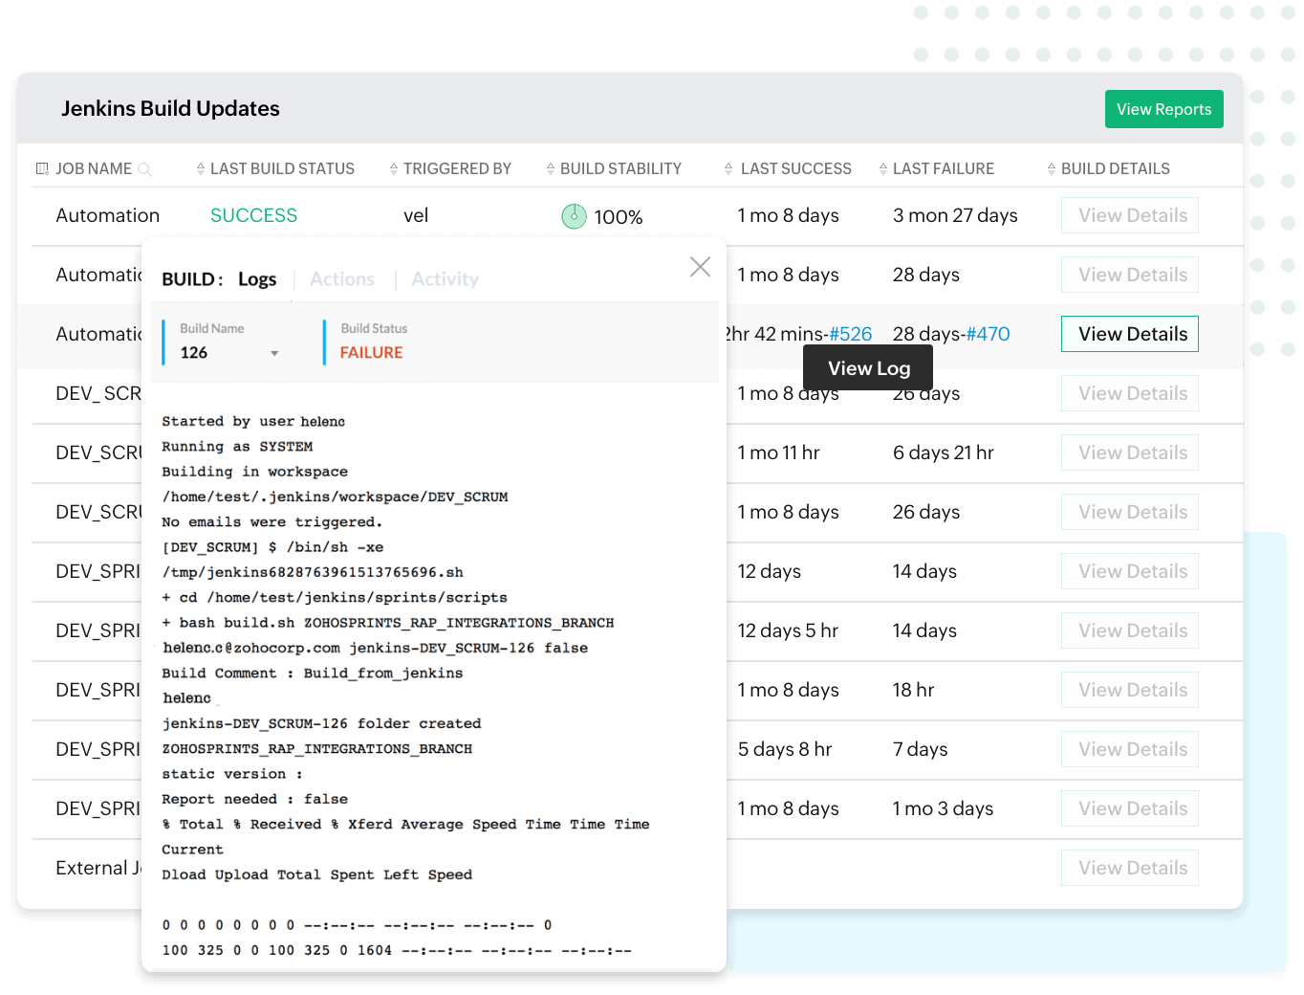Click View Details in the External job row
1304x995 pixels.
click(x=1130, y=868)
